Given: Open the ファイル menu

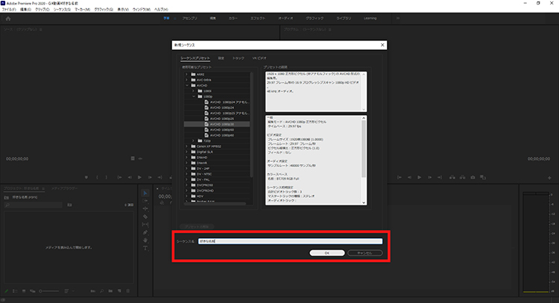Looking at the screenshot, I should click(8, 10).
